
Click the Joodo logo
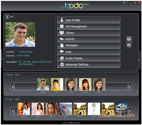pos(72,6)
